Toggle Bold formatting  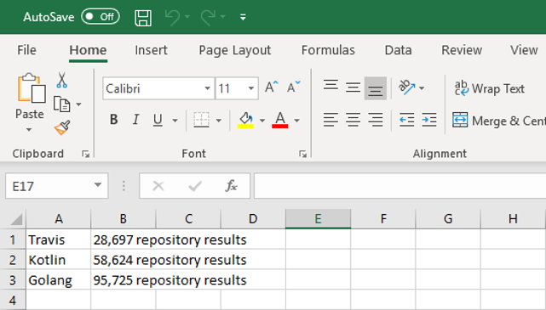pos(113,120)
